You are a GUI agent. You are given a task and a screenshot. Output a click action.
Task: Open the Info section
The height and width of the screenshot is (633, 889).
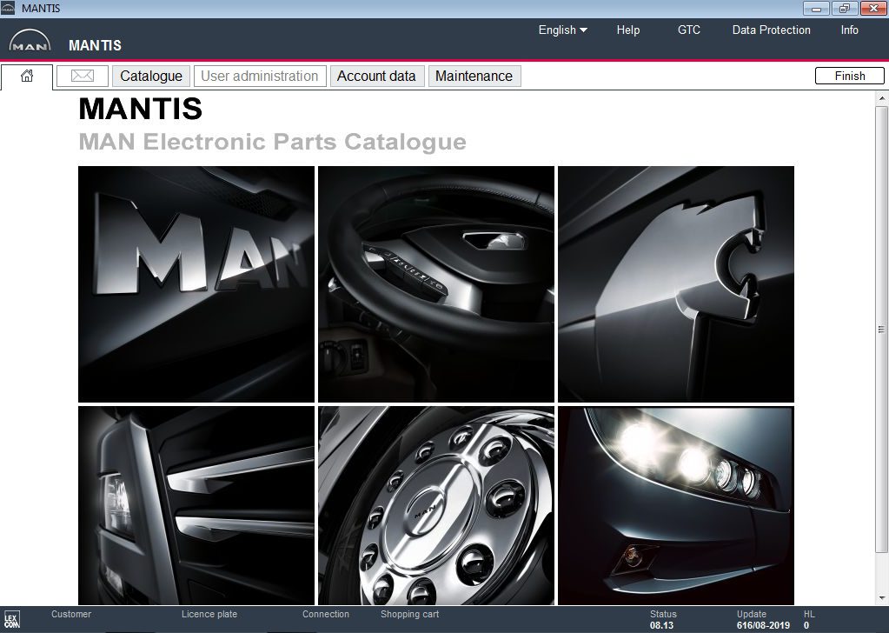point(848,30)
